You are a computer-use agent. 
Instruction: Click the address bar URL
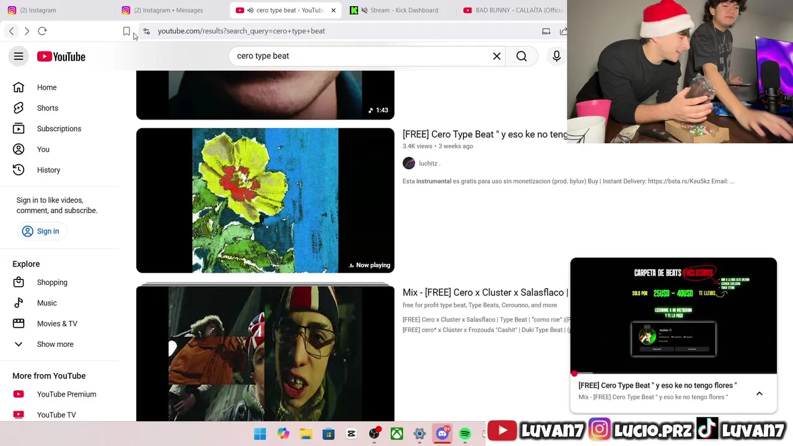tap(241, 31)
